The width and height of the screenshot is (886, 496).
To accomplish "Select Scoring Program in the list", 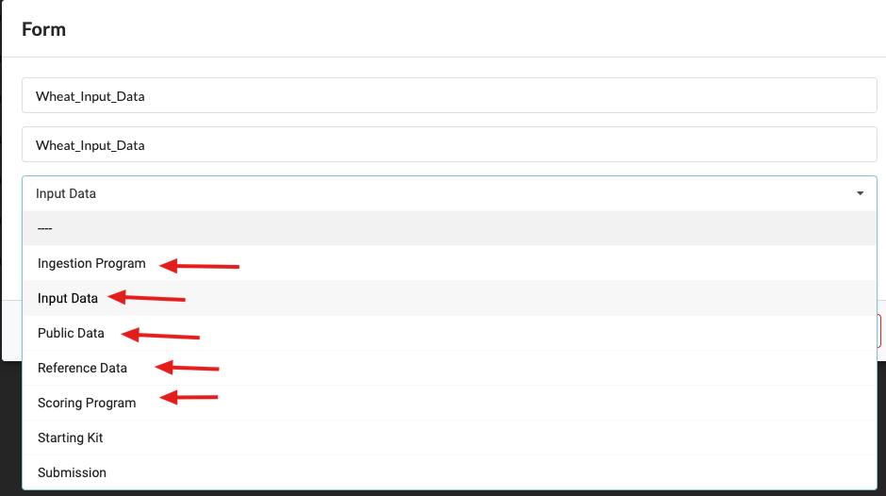I will click(87, 403).
